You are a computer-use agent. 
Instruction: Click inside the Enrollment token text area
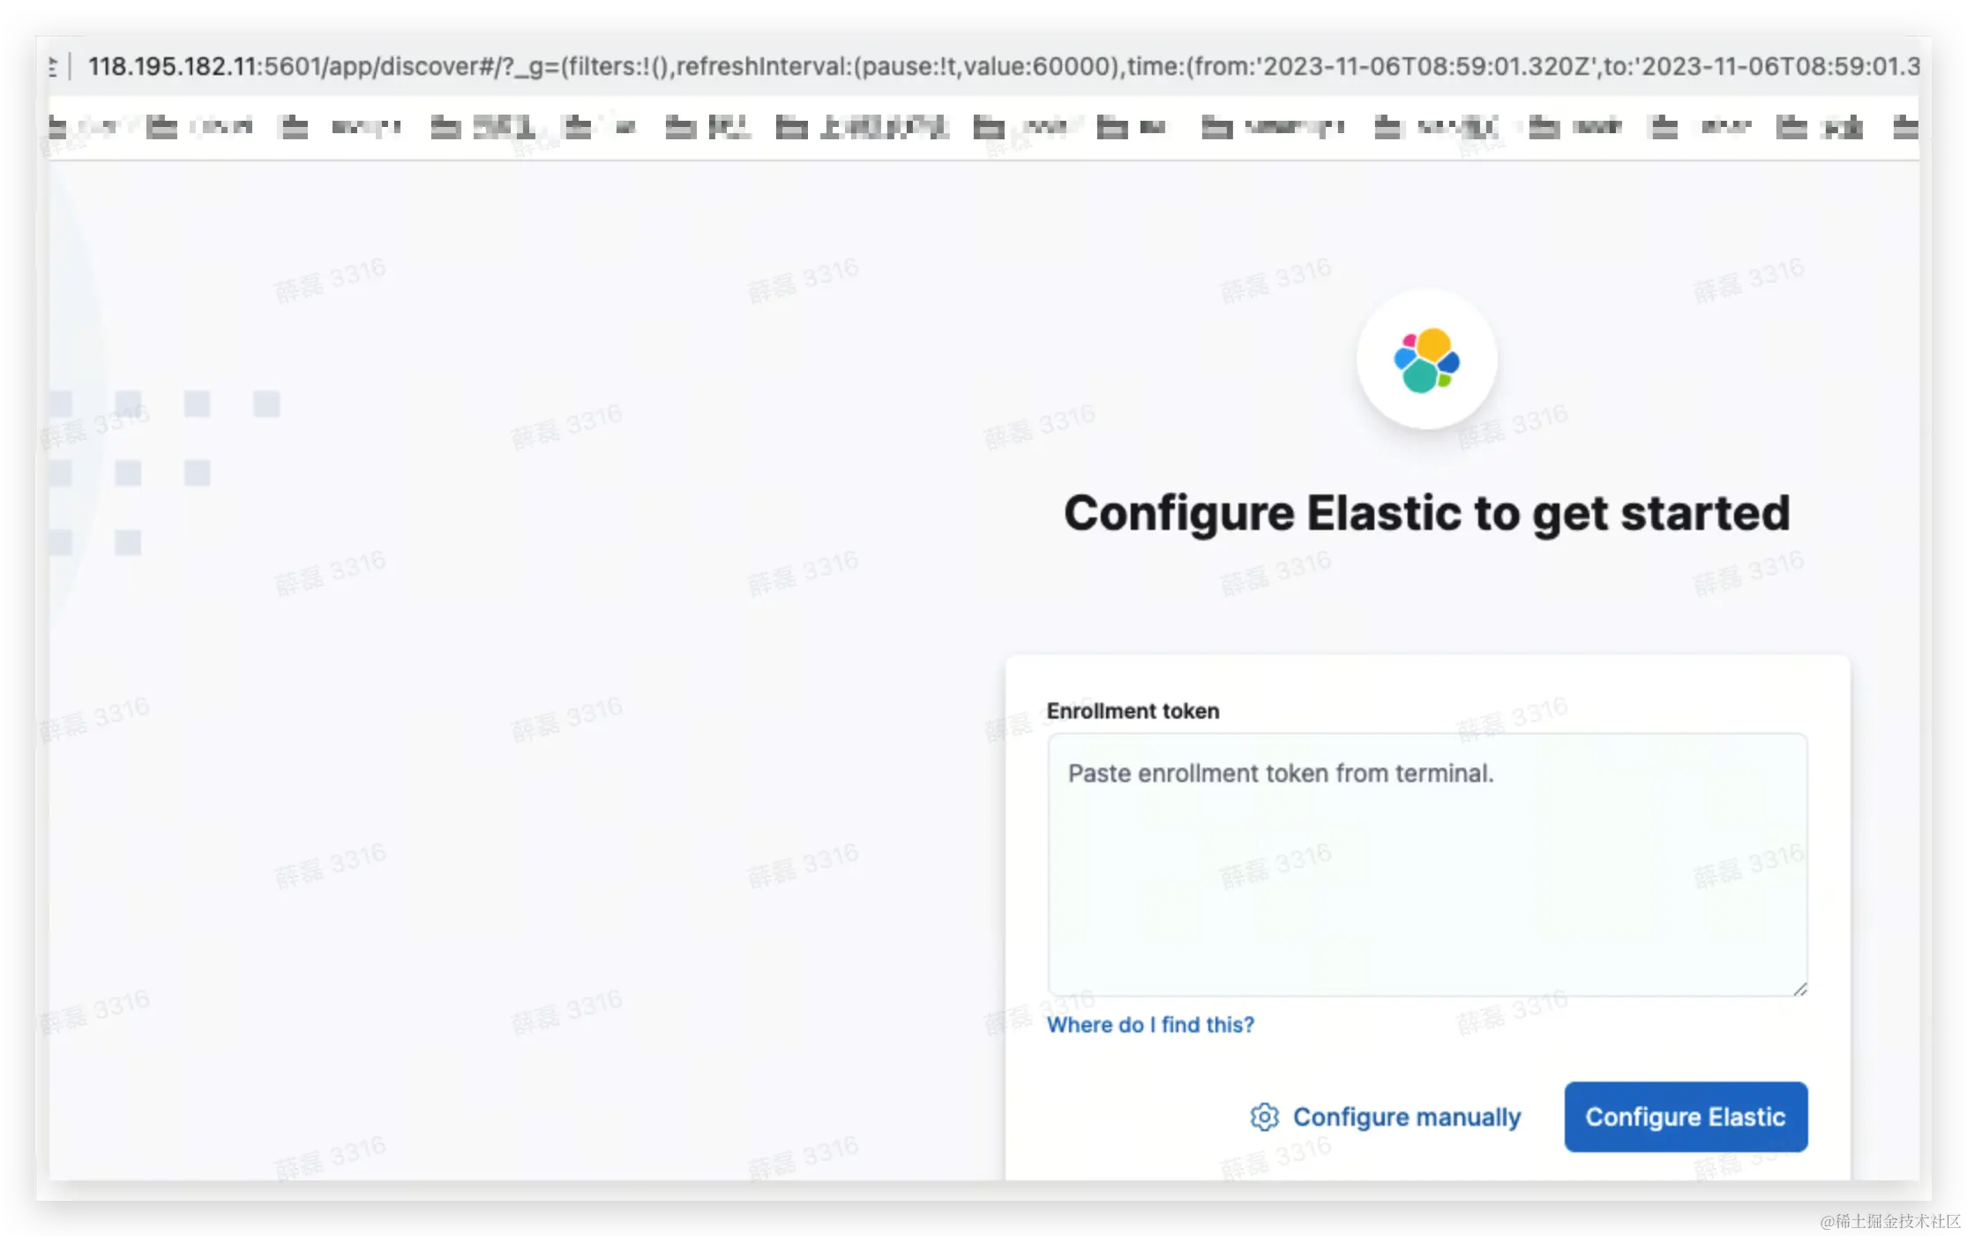pos(1426,864)
